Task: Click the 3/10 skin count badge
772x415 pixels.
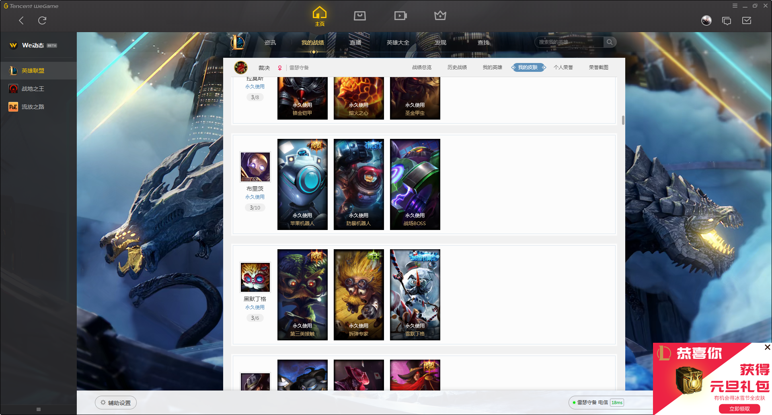Action: tap(255, 207)
